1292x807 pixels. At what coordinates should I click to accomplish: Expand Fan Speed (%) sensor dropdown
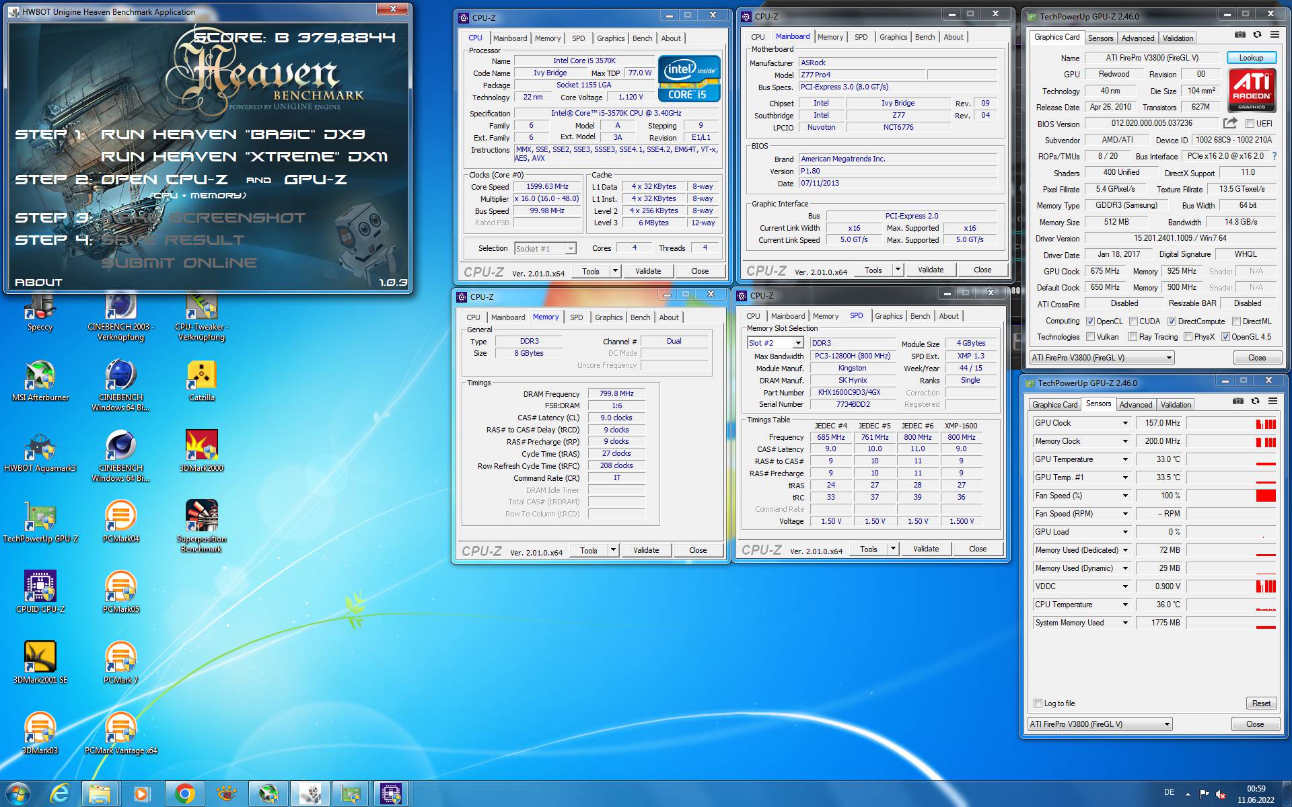pos(1124,496)
